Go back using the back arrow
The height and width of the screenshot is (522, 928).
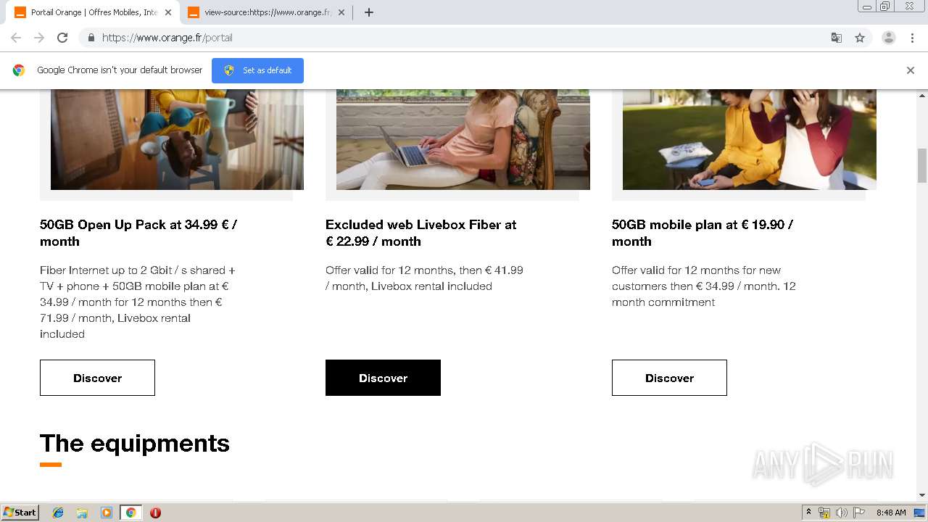pos(16,38)
